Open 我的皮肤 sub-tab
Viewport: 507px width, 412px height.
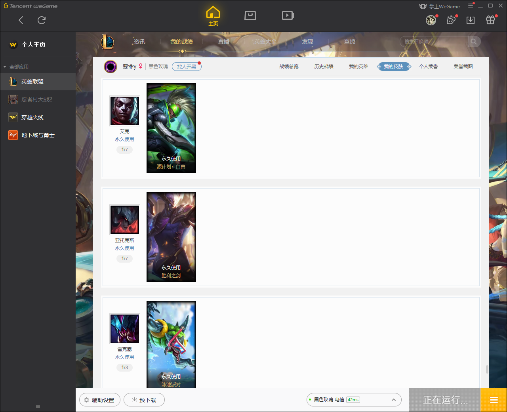(x=394, y=67)
